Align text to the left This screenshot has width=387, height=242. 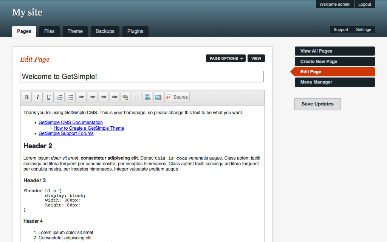click(x=82, y=97)
